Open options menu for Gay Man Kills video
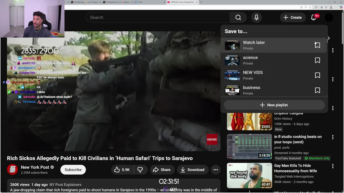 (333, 166)
